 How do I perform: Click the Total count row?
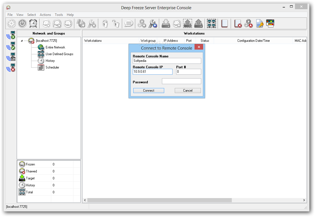coord(49,192)
